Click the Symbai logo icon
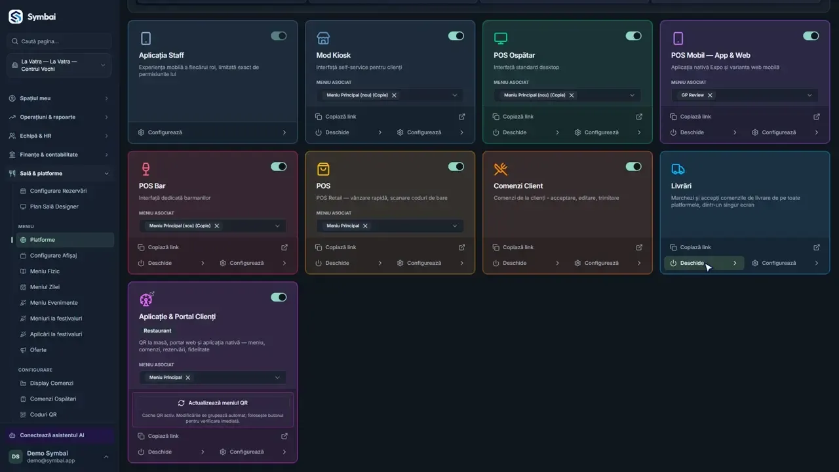This screenshot has width=839, height=472. [x=16, y=17]
